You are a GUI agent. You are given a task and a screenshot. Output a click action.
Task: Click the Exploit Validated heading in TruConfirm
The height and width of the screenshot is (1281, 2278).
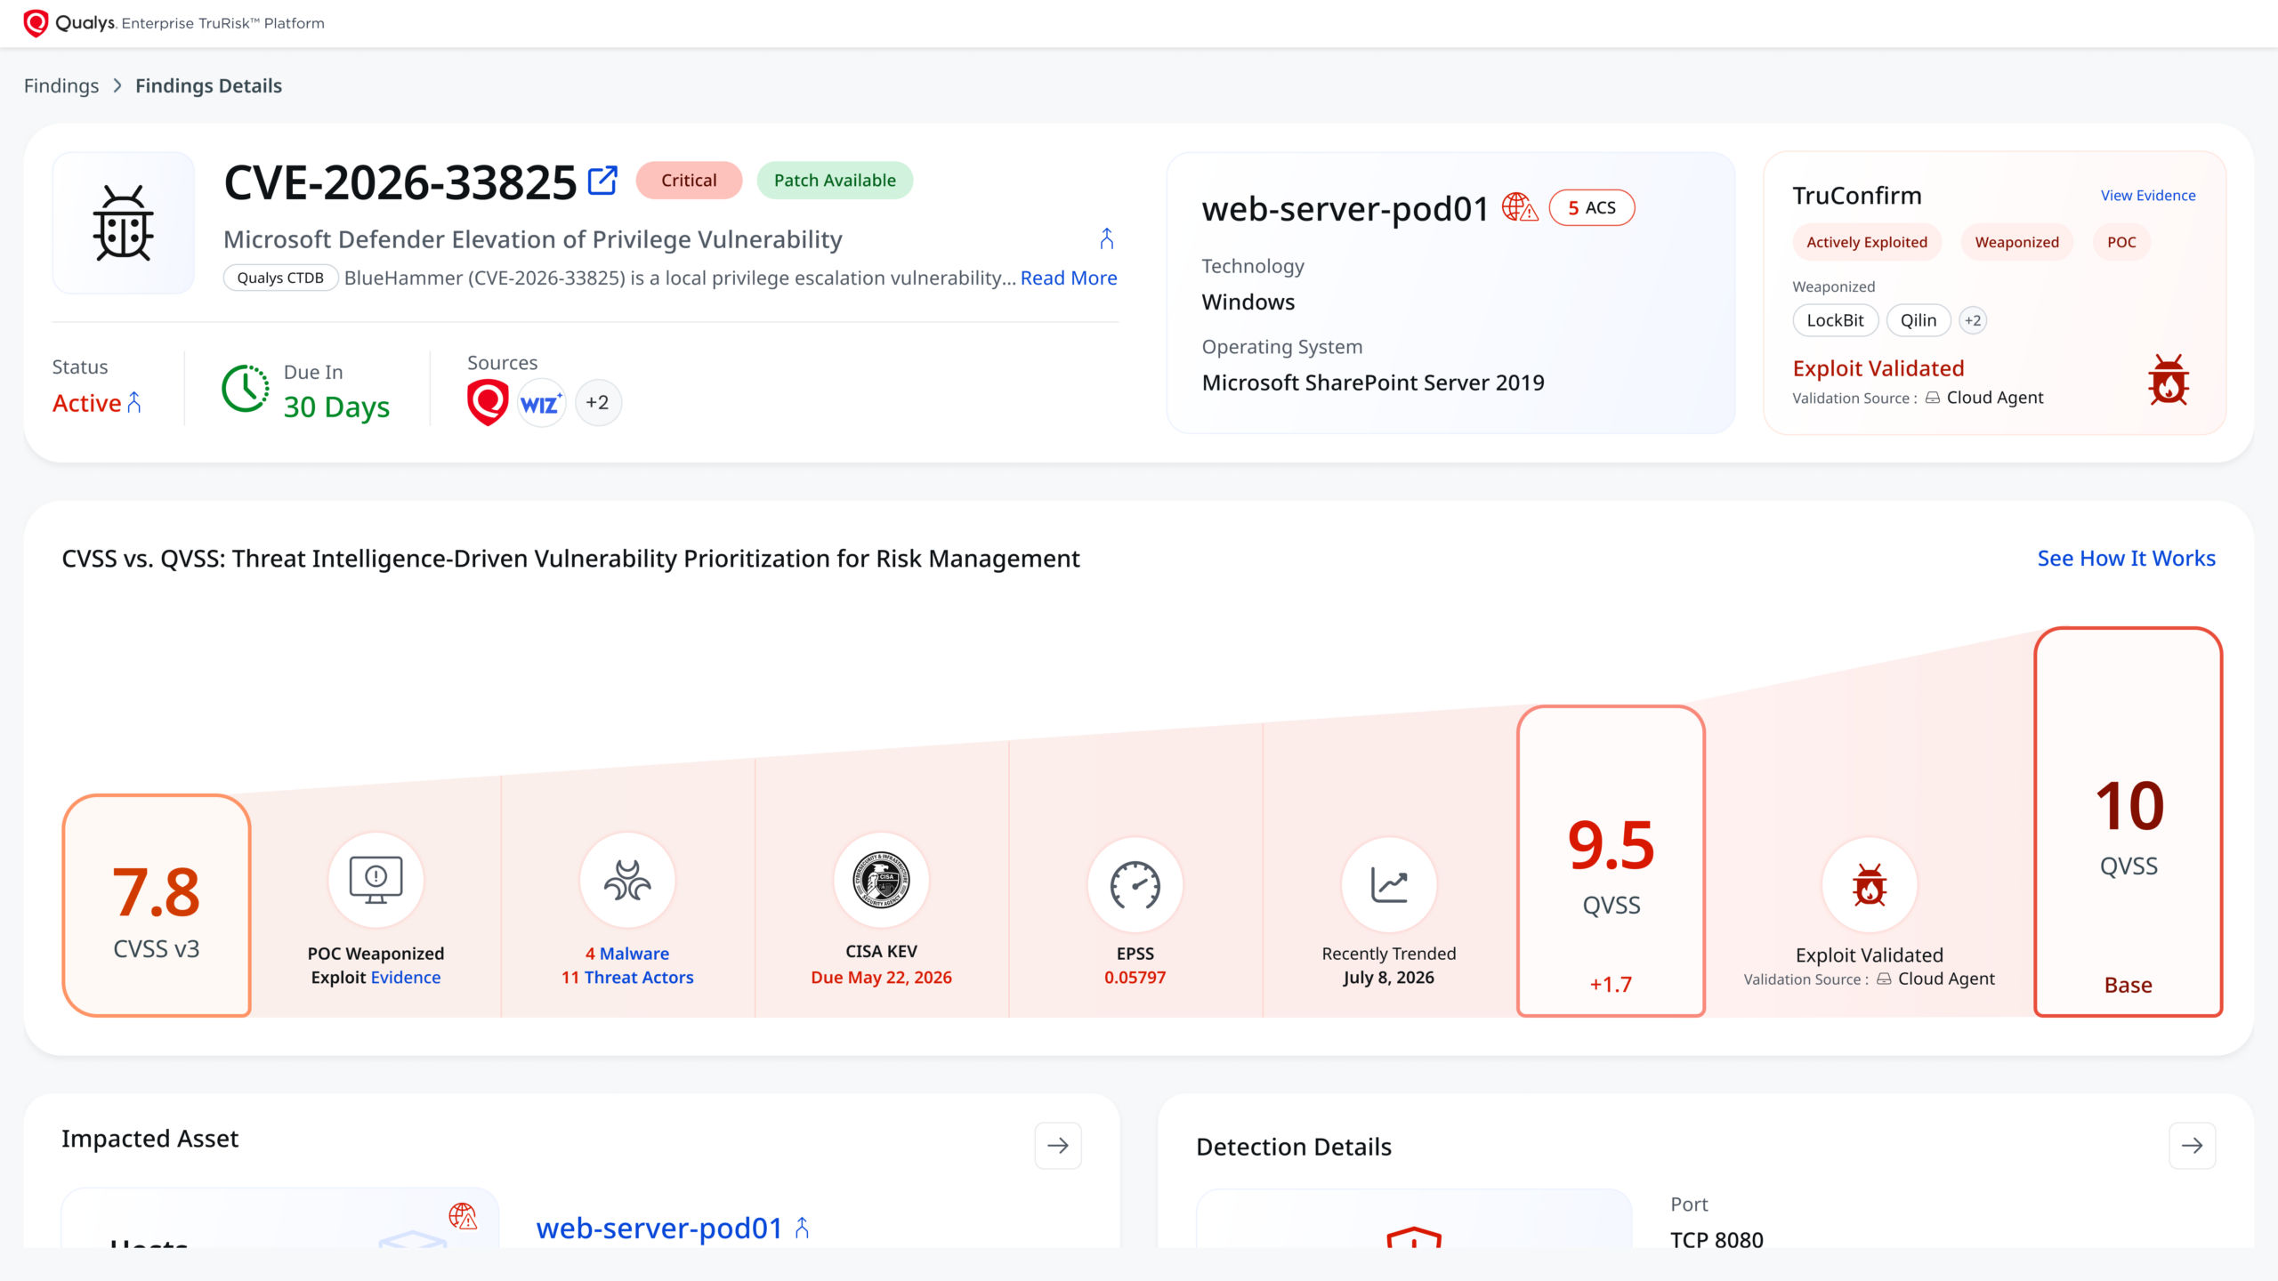1878,368
